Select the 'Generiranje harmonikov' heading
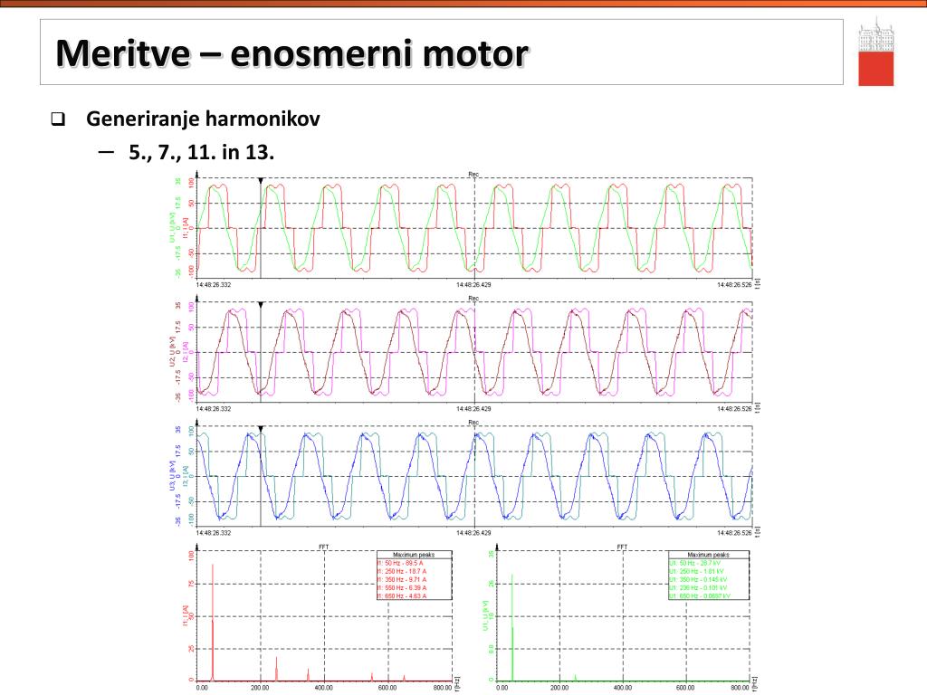Viewport: 927px width, 695px height. [x=203, y=119]
